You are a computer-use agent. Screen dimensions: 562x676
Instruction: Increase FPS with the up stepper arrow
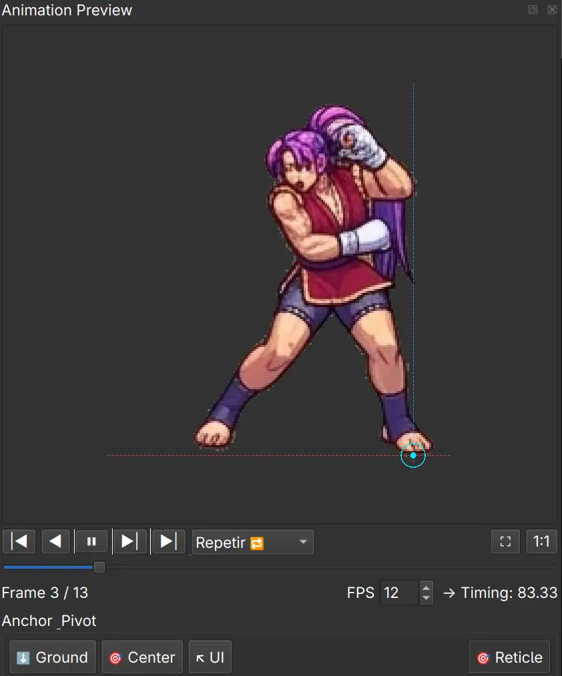pos(426,588)
